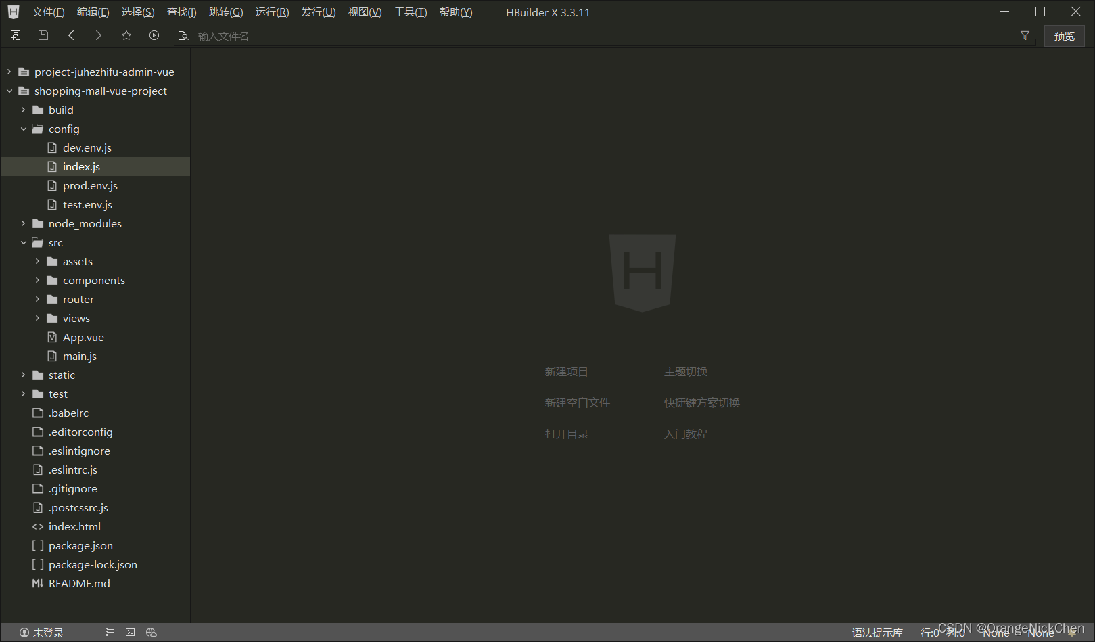Click the 预览 preview button

click(1064, 36)
